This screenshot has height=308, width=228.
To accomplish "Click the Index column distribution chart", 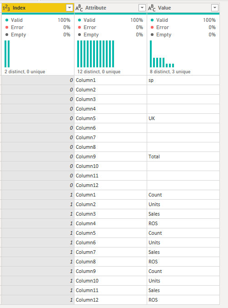I will 7,54.
